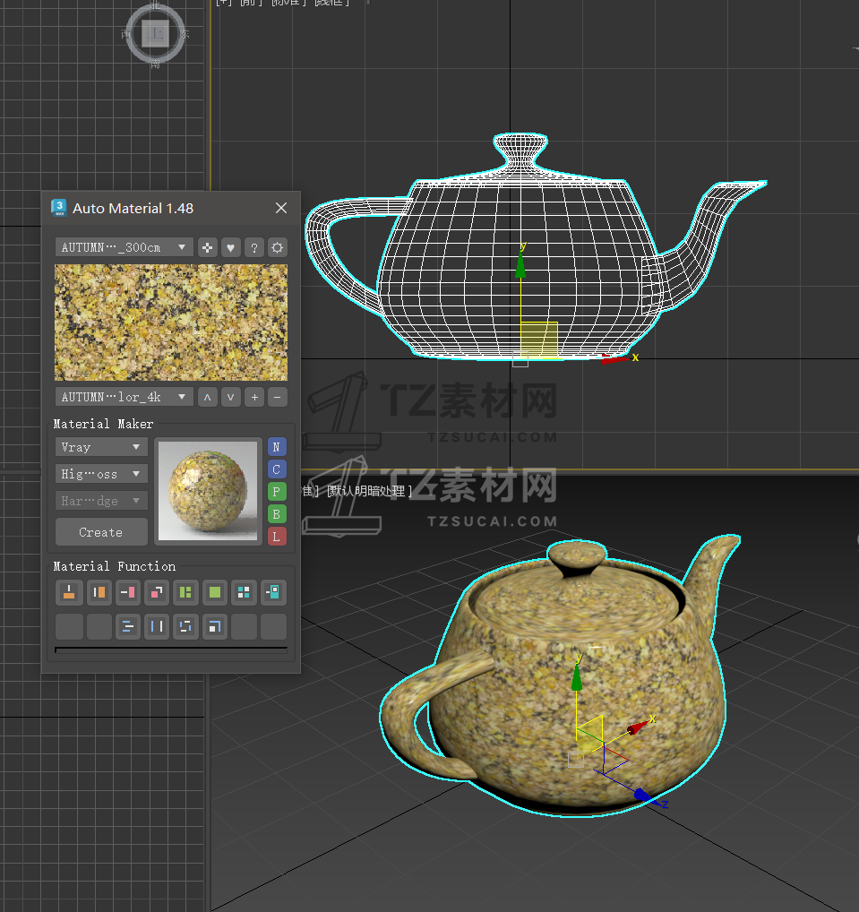Click the orange brush icon in Material Function

pyautogui.click(x=68, y=591)
